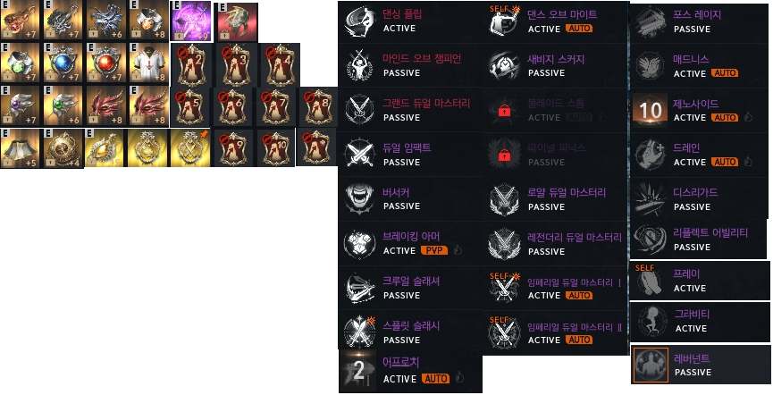773x395 pixels.
Task: Select the 버서커 passive skill icon
Action: (360, 198)
